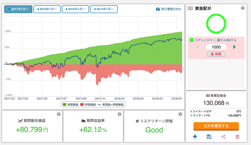Click the red trash can icon
251x145 pixels.
(x=237, y=137)
